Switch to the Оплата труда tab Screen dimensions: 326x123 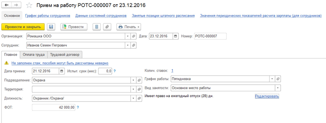coord(34,54)
